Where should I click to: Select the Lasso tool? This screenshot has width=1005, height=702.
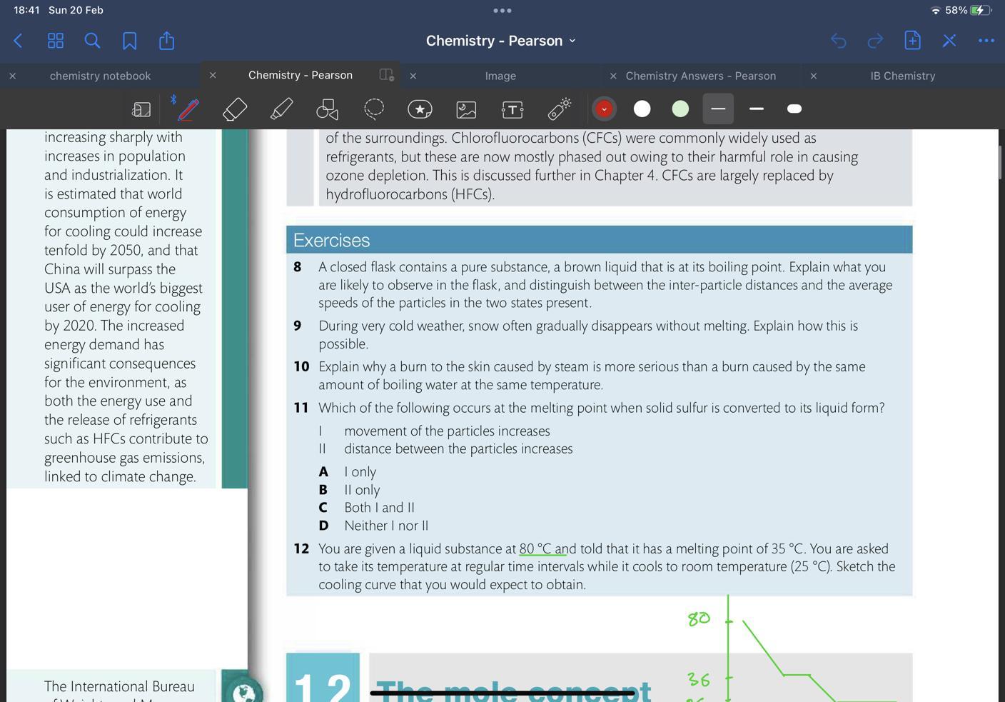point(374,109)
